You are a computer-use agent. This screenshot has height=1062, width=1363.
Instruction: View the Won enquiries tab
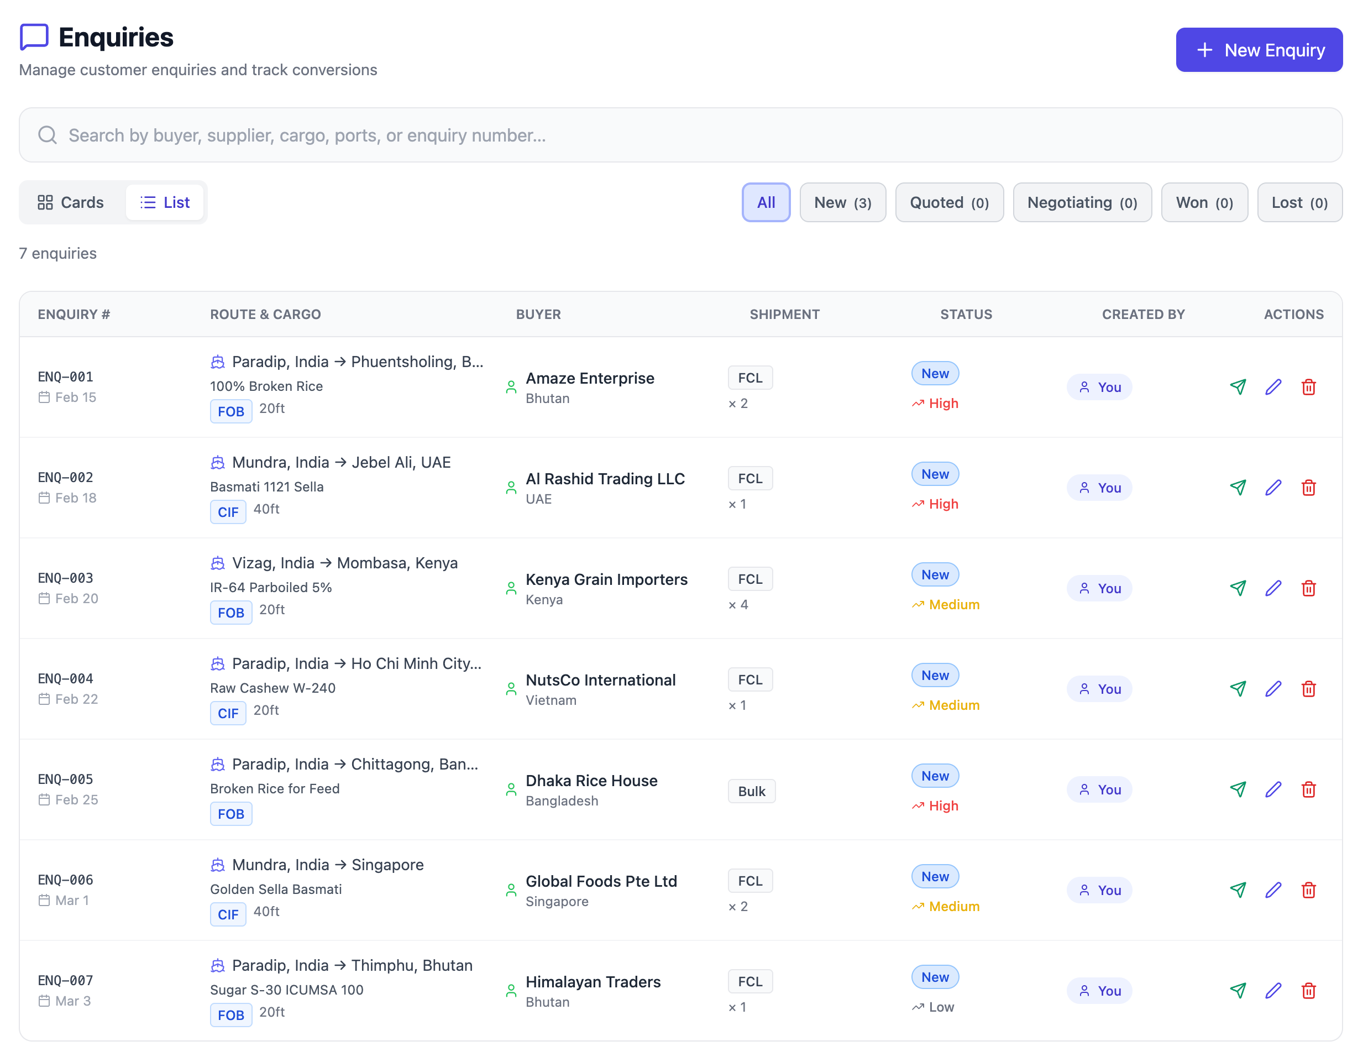(x=1204, y=202)
